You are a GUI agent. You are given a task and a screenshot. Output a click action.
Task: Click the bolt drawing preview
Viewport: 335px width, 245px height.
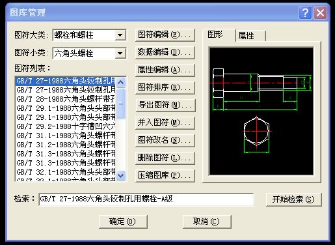(x=261, y=111)
